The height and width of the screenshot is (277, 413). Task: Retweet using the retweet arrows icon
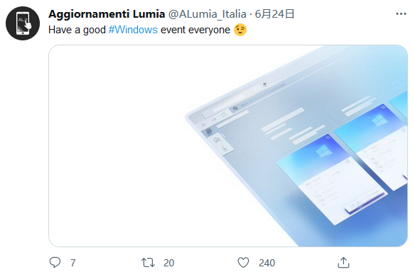(148, 263)
